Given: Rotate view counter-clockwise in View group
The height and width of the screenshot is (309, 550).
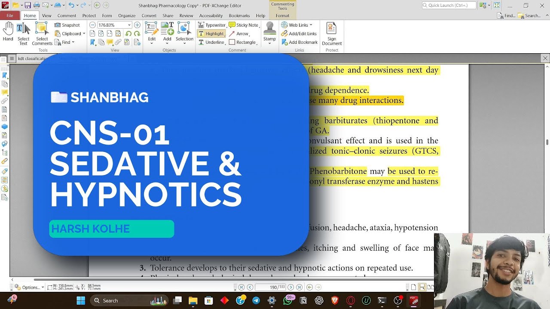Looking at the screenshot, I should pyautogui.click(x=128, y=33).
